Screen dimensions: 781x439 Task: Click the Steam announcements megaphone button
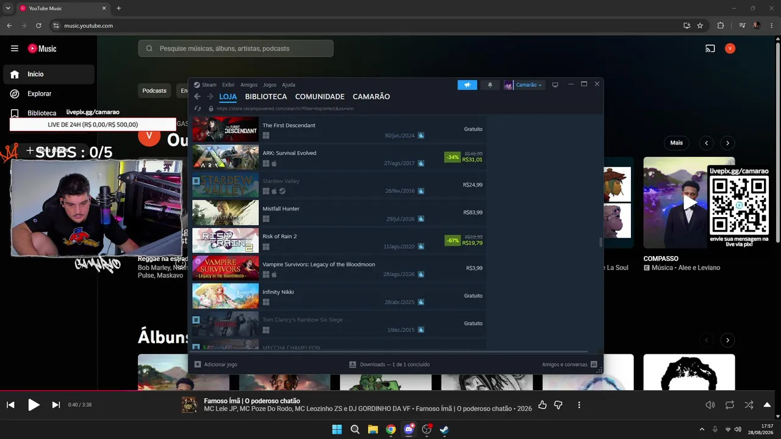(x=467, y=85)
